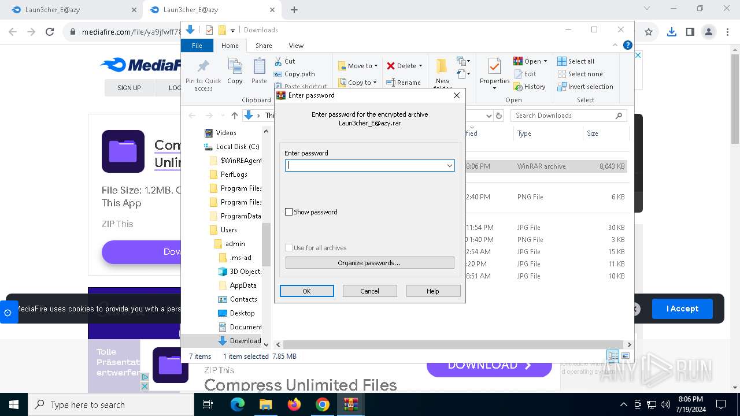Sort files by Type column header
The image size is (740, 416).
click(x=547, y=133)
